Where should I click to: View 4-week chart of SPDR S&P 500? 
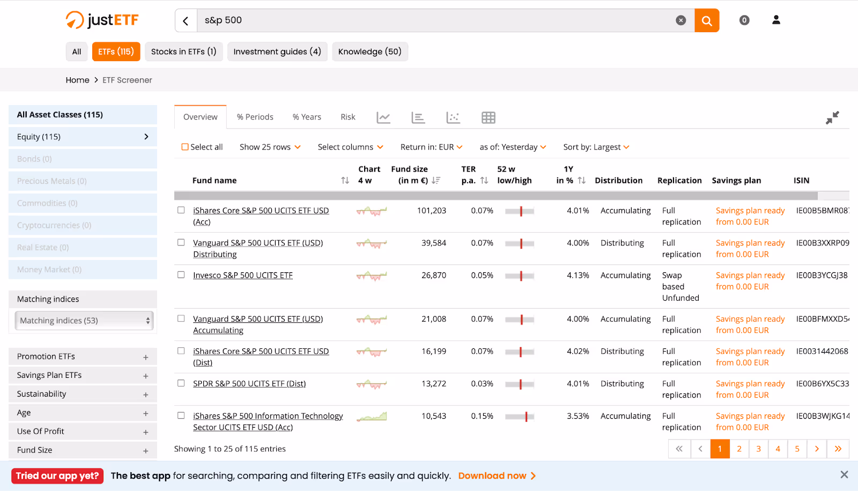372,384
